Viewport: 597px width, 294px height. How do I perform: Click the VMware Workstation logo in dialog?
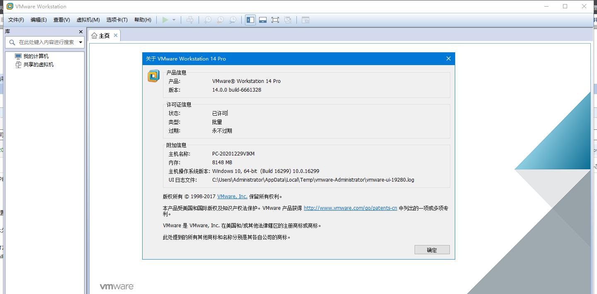(x=153, y=76)
